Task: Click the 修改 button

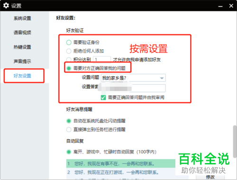Action: (210, 177)
